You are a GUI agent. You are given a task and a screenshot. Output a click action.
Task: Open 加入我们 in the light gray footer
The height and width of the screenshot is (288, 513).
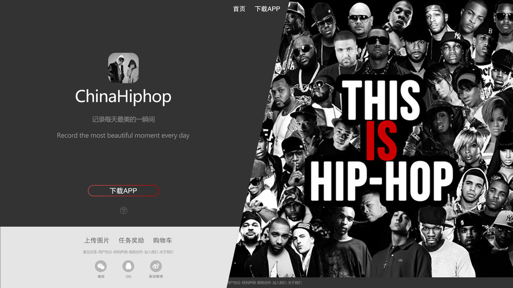[151, 252]
